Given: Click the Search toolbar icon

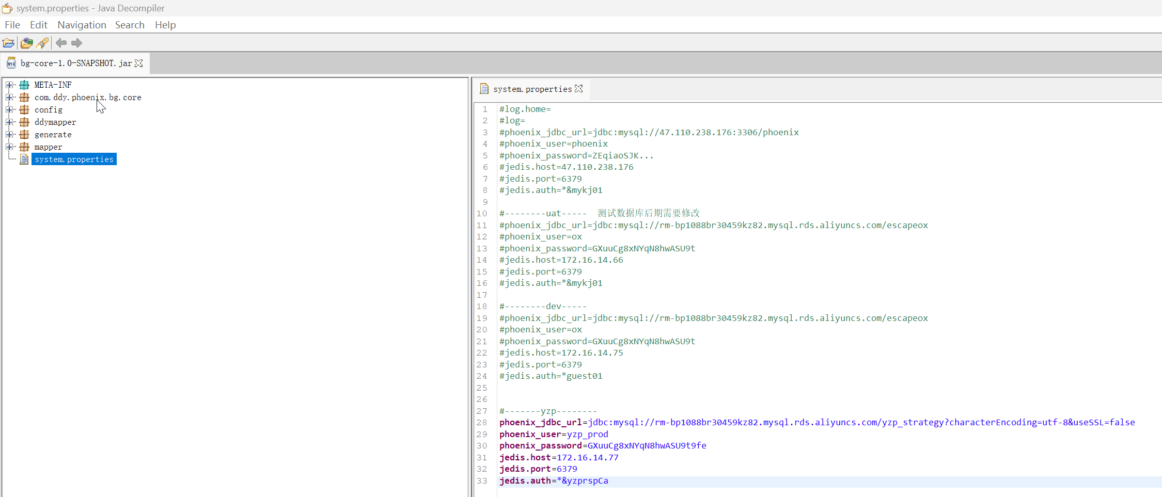Looking at the screenshot, I should [x=43, y=43].
